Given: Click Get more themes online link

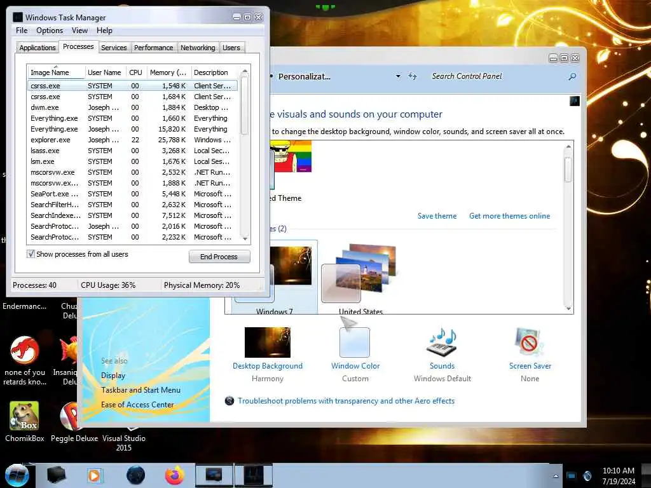Looking at the screenshot, I should point(509,216).
